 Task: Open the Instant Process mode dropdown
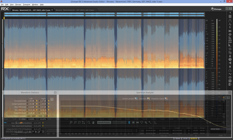point(119,123)
